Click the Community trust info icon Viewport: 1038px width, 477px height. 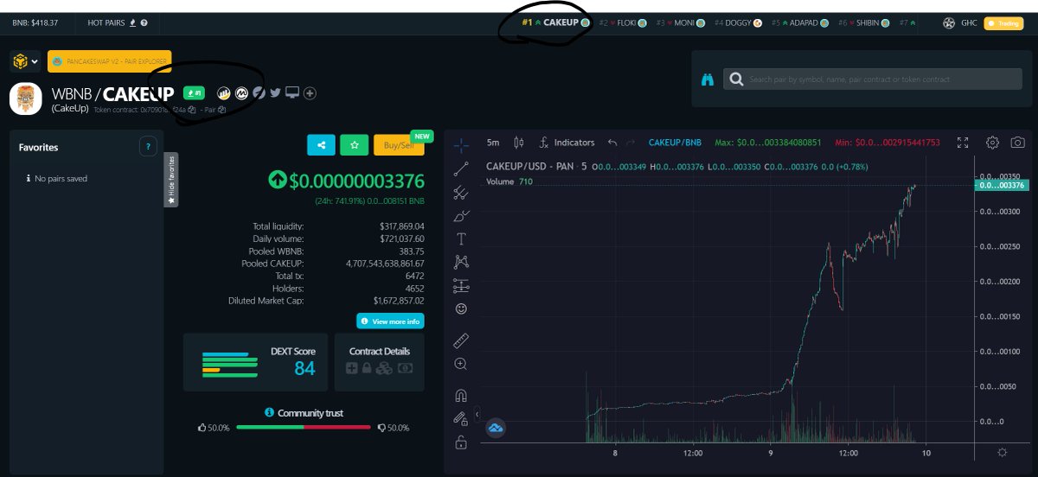click(269, 413)
